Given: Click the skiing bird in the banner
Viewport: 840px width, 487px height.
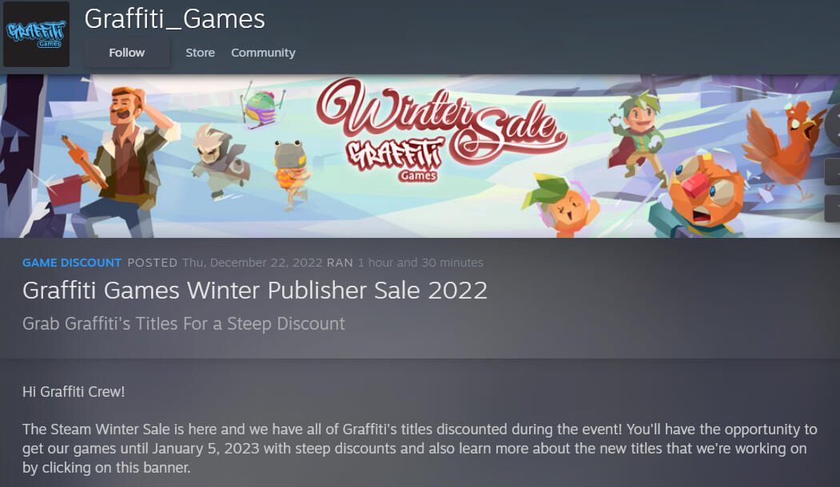Looking at the screenshot, I should [x=261, y=108].
